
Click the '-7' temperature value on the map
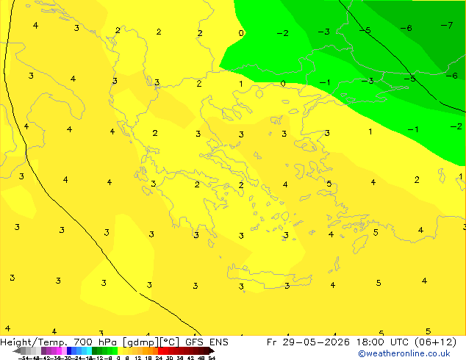click(447, 26)
